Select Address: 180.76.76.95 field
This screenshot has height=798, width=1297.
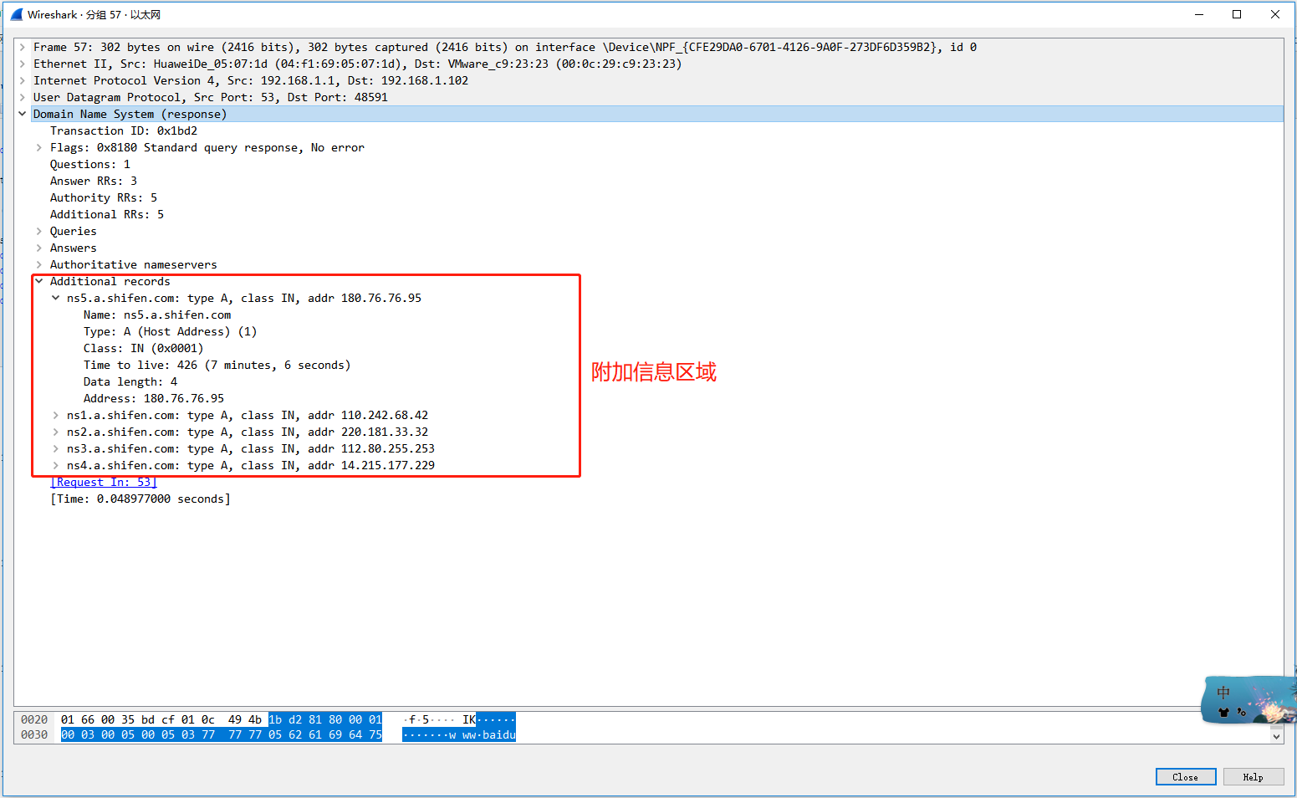pos(154,399)
